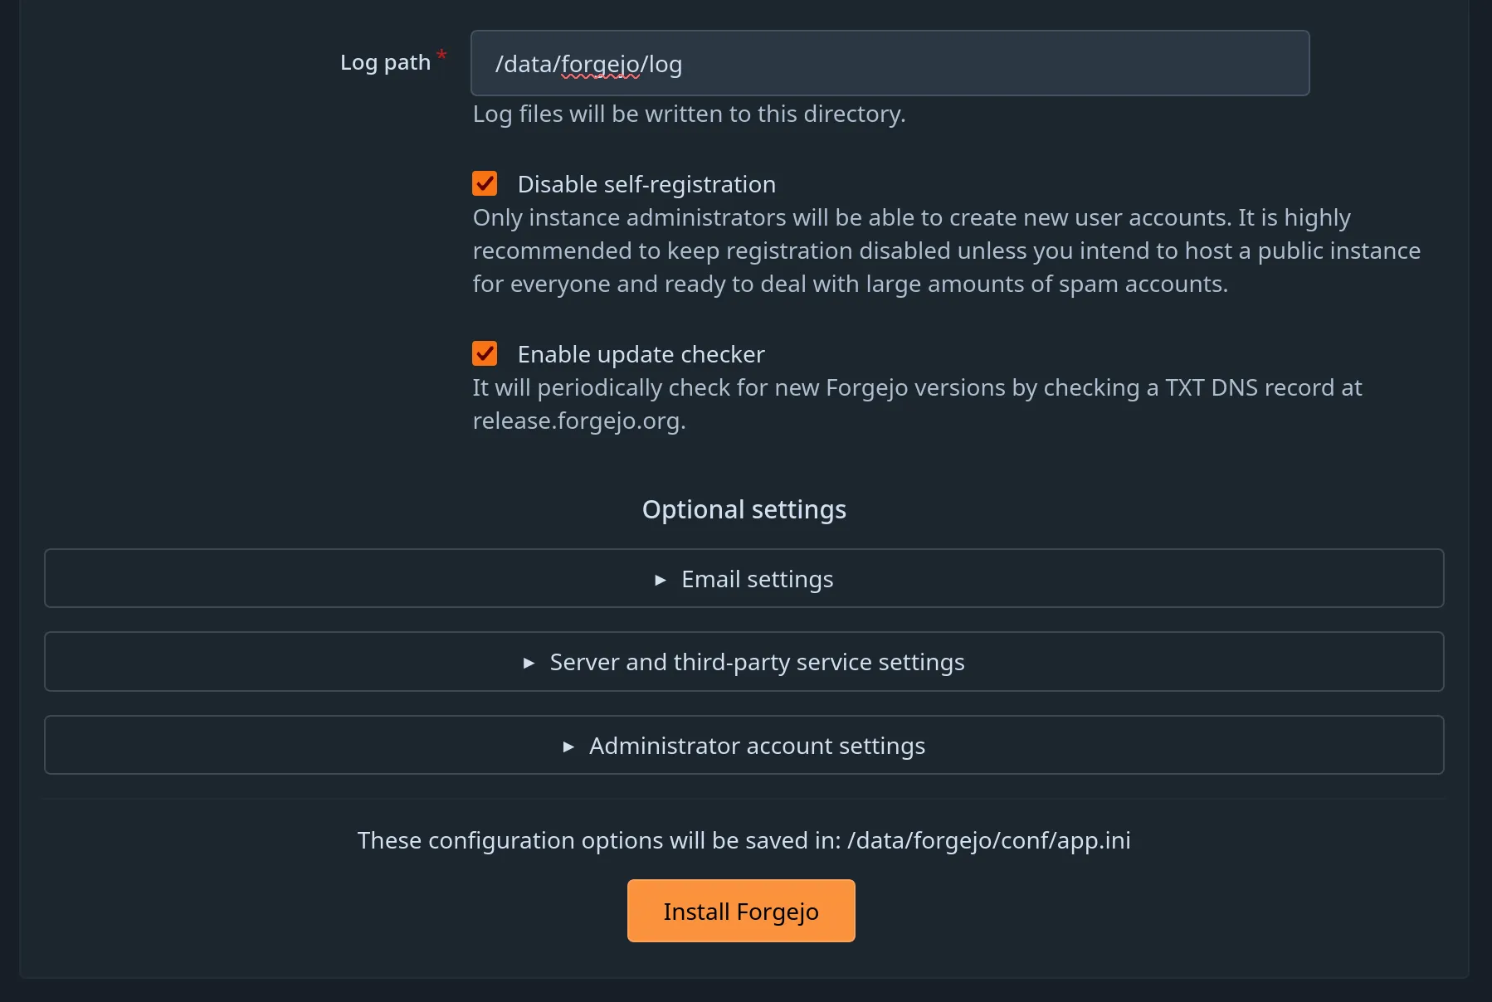Click the arrow next to Administrator account settings
Viewport: 1492px width, 1002px height.
[x=569, y=747]
